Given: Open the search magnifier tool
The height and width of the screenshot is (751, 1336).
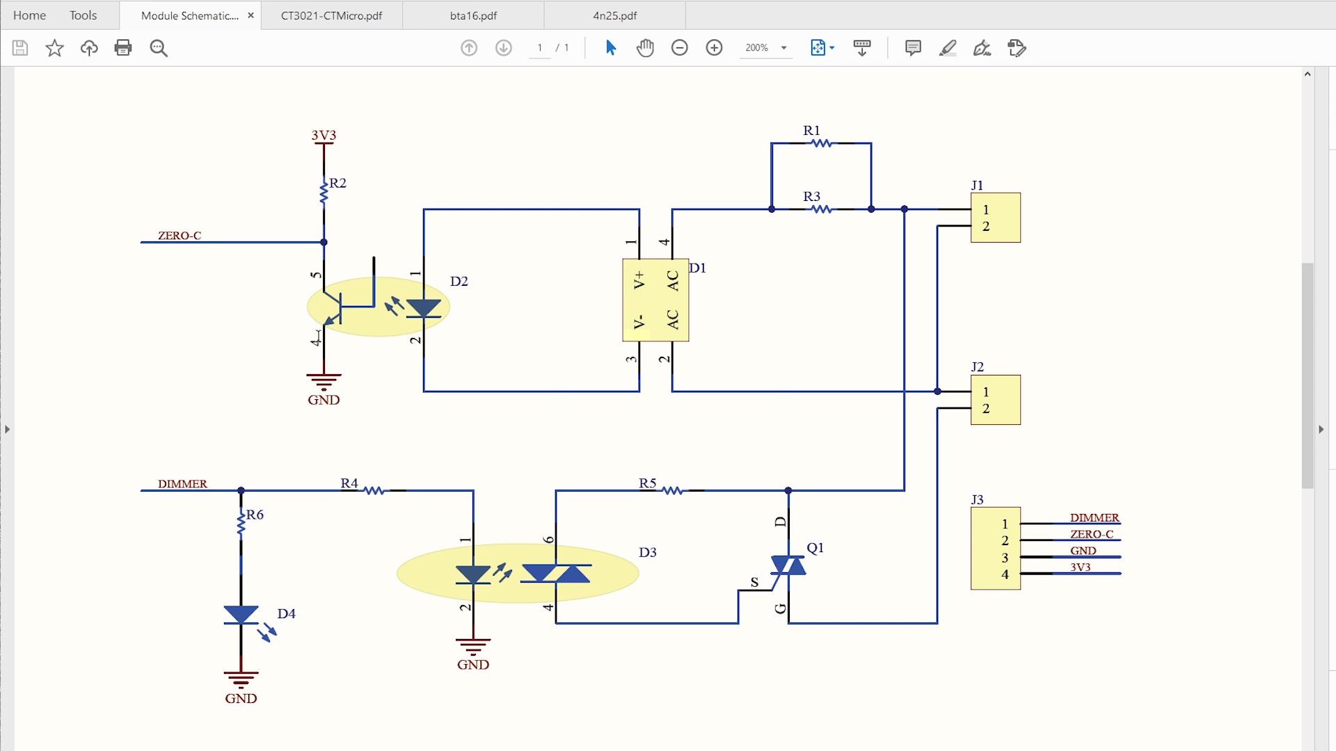Looking at the screenshot, I should [159, 47].
